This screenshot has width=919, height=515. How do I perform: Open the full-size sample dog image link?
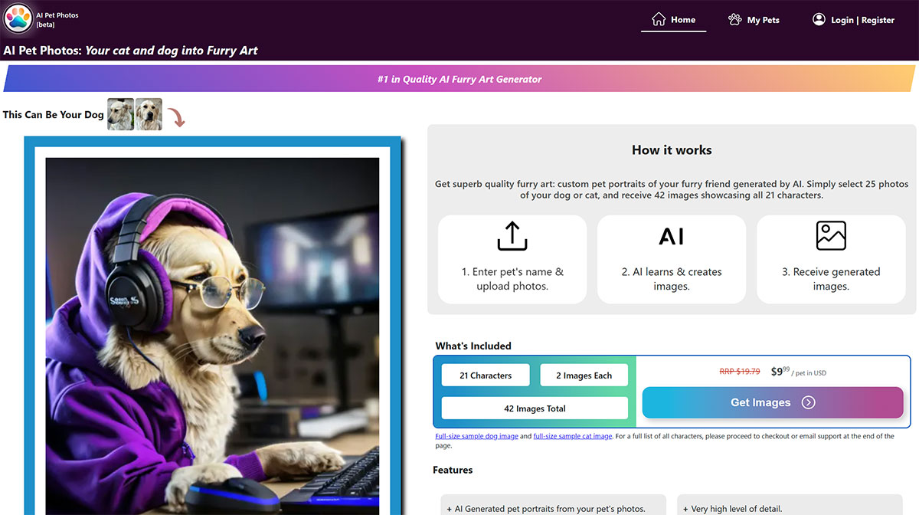(x=475, y=435)
